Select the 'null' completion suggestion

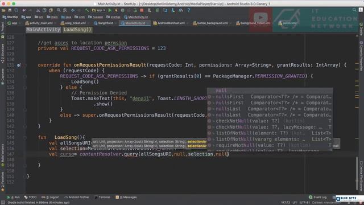[x=270, y=91]
